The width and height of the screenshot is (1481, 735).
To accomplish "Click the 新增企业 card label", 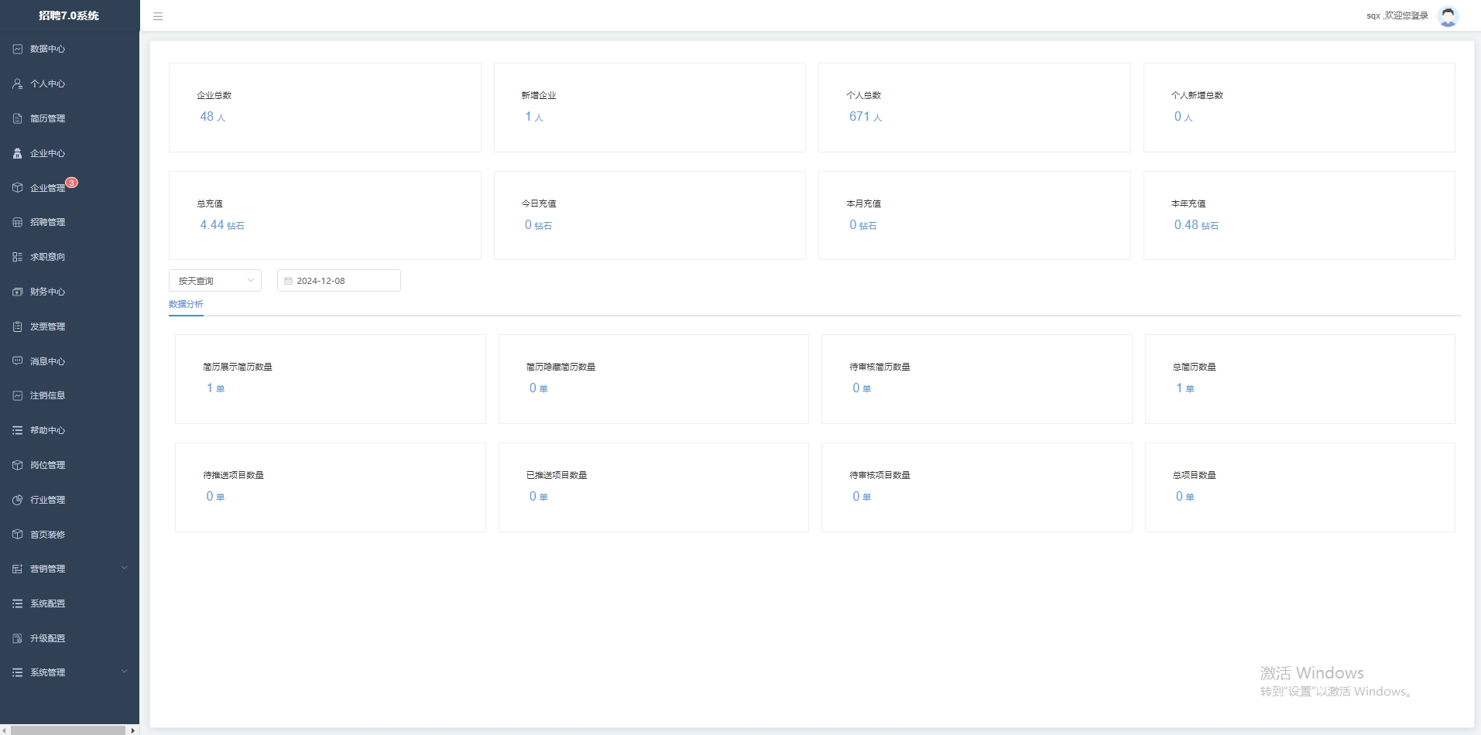I will (x=539, y=95).
